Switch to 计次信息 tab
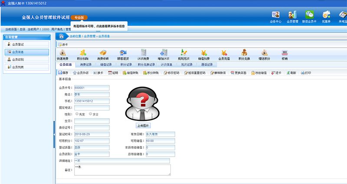 pos(167,65)
